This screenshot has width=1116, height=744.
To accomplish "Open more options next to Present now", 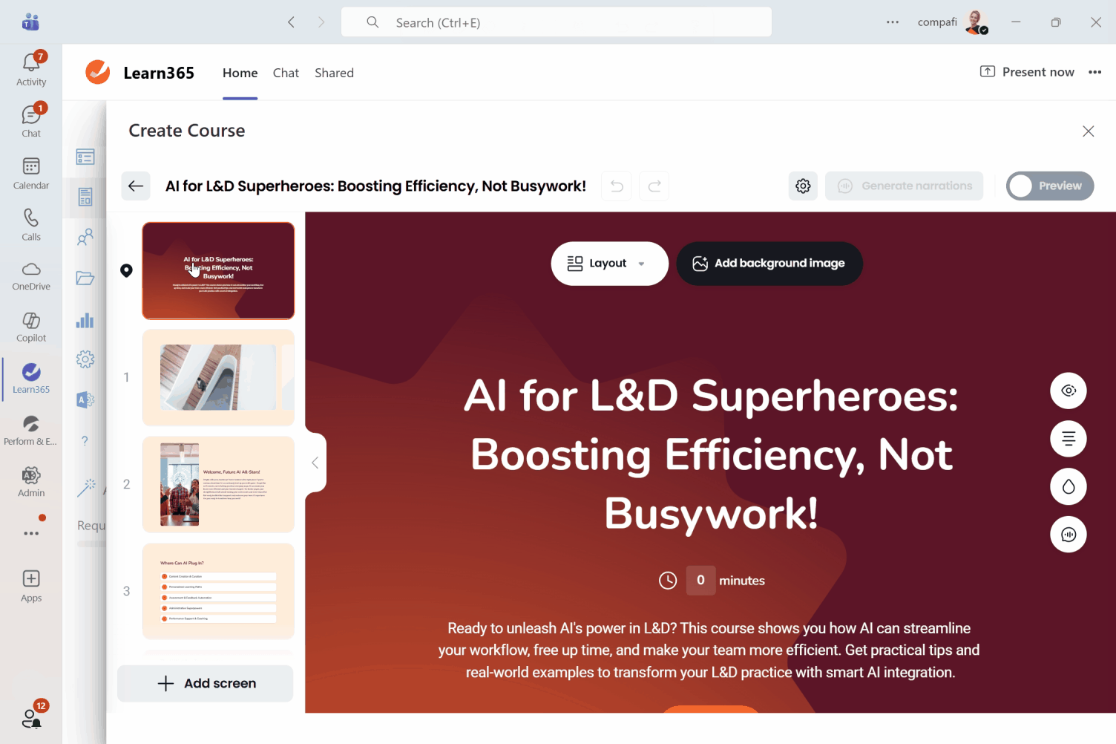I will pos(1094,72).
